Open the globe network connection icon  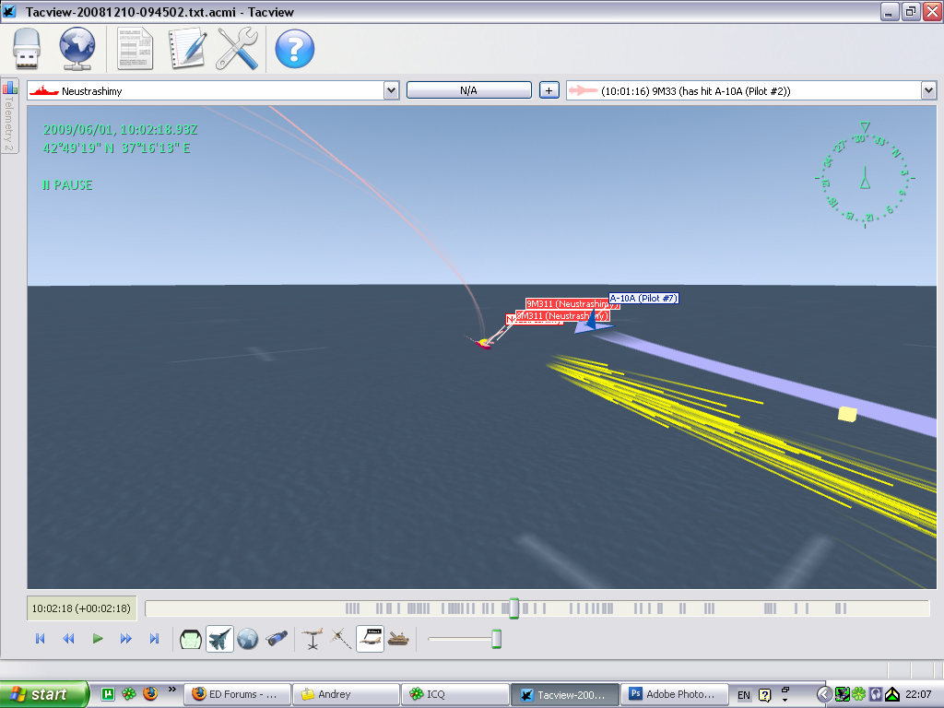click(77, 49)
